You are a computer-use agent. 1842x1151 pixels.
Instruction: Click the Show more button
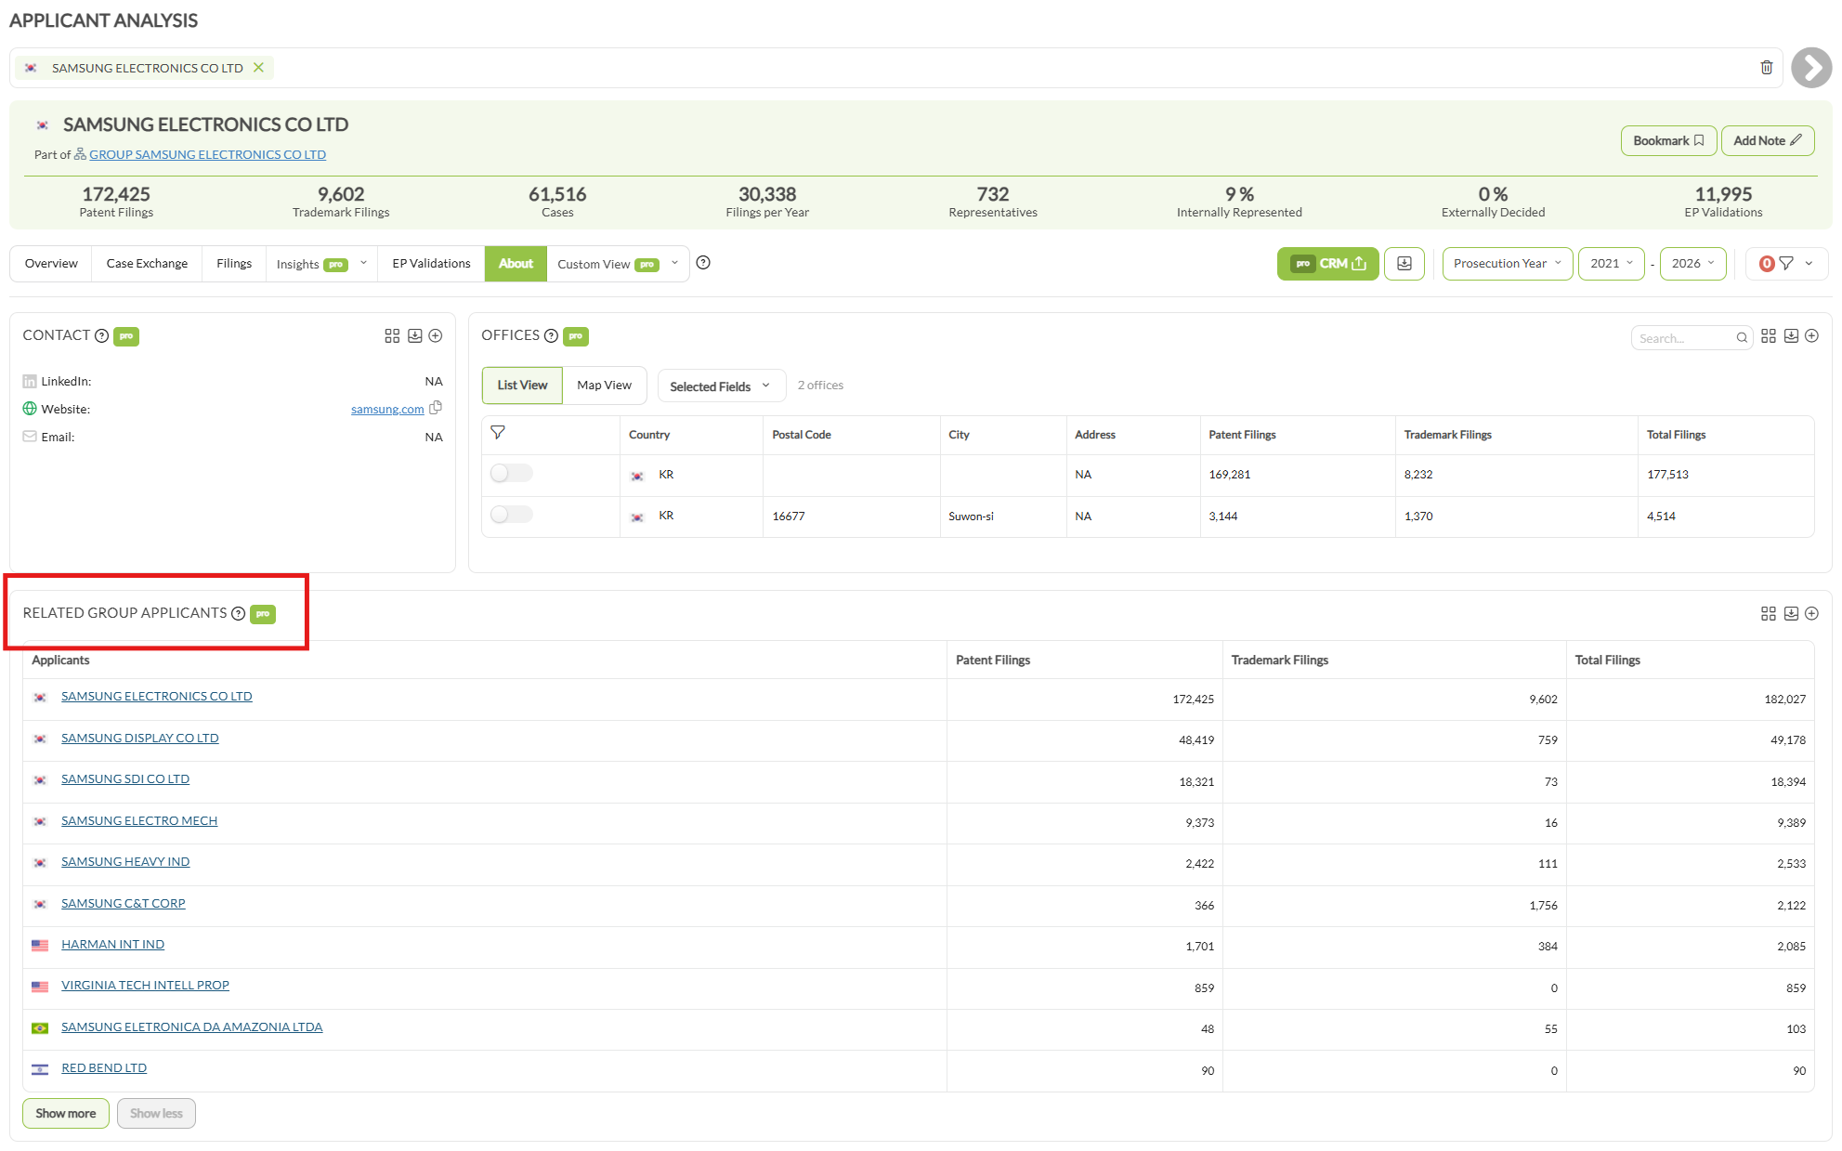pos(66,1113)
